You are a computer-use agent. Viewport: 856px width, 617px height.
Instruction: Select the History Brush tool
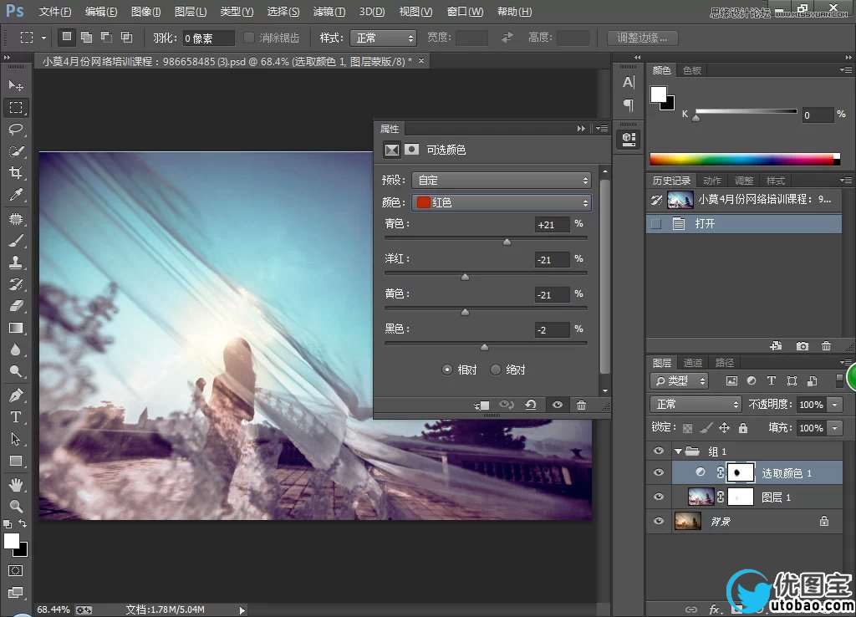click(16, 284)
